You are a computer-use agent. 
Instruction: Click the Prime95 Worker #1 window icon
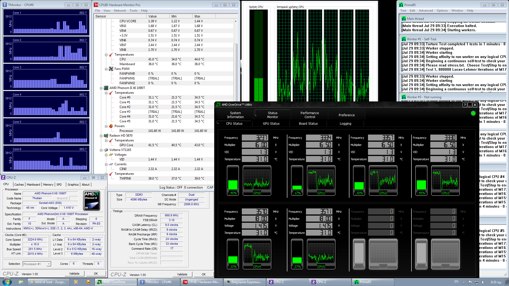click(404, 39)
